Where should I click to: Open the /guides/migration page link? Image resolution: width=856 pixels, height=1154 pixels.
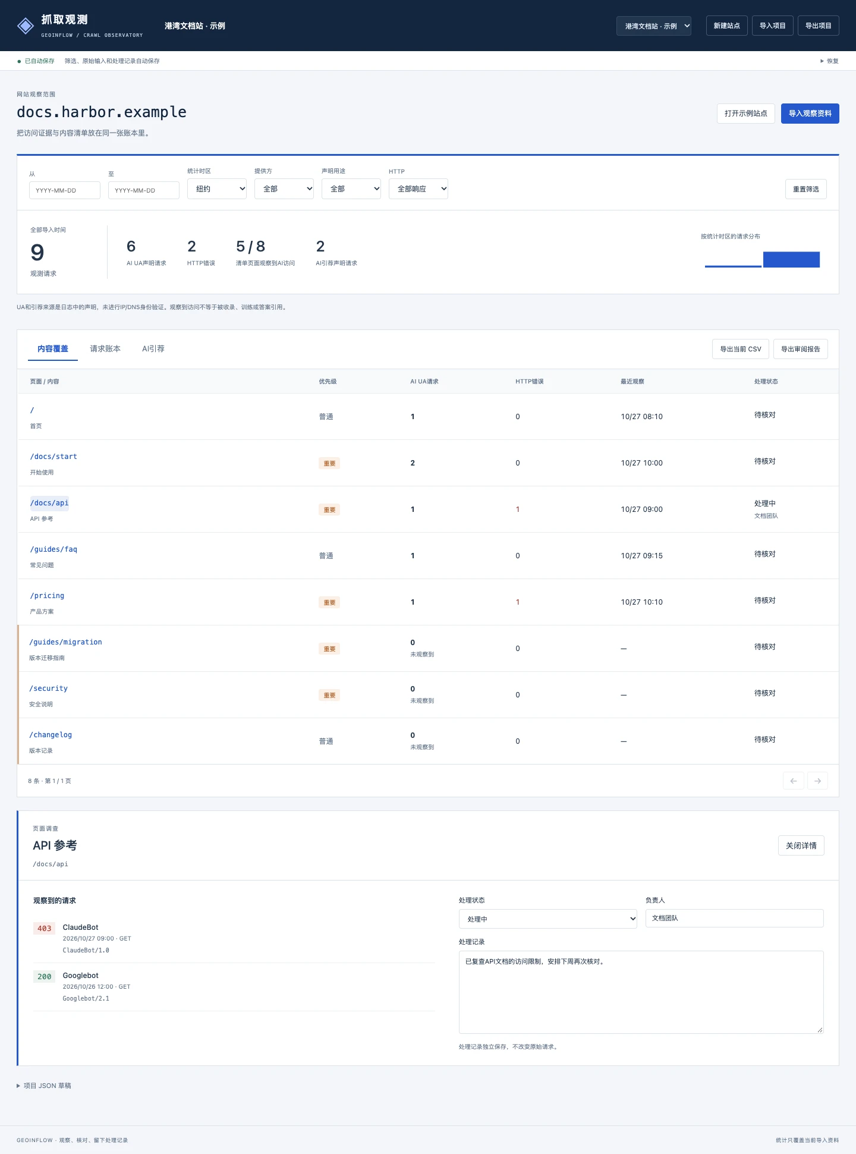click(x=66, y=642)
